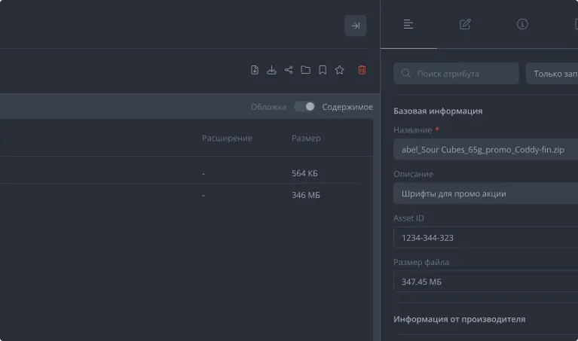Screen dimensions: 578x341
Task: Click the Информация от производителя section heading
Action: (459, 319)
